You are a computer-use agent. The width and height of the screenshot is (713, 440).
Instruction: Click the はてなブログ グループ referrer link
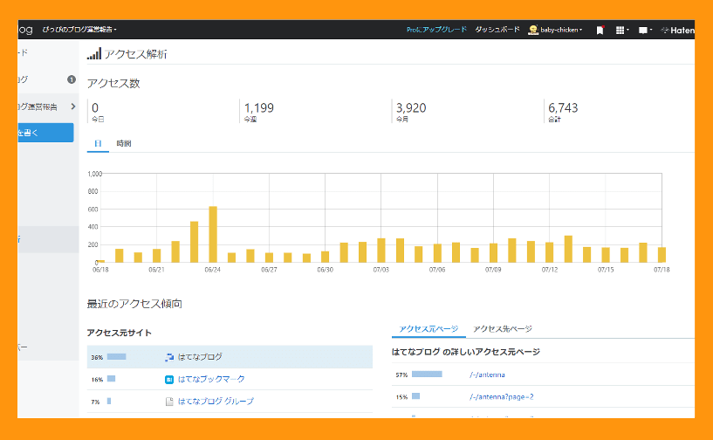[x=216, y=401]
